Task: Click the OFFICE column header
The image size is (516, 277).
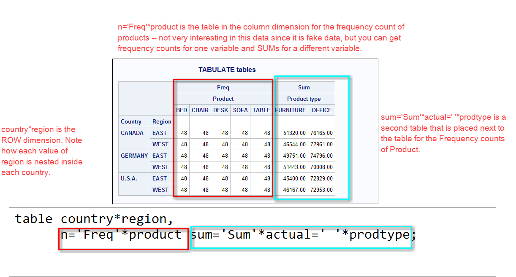Action: (x=321, y=110)
